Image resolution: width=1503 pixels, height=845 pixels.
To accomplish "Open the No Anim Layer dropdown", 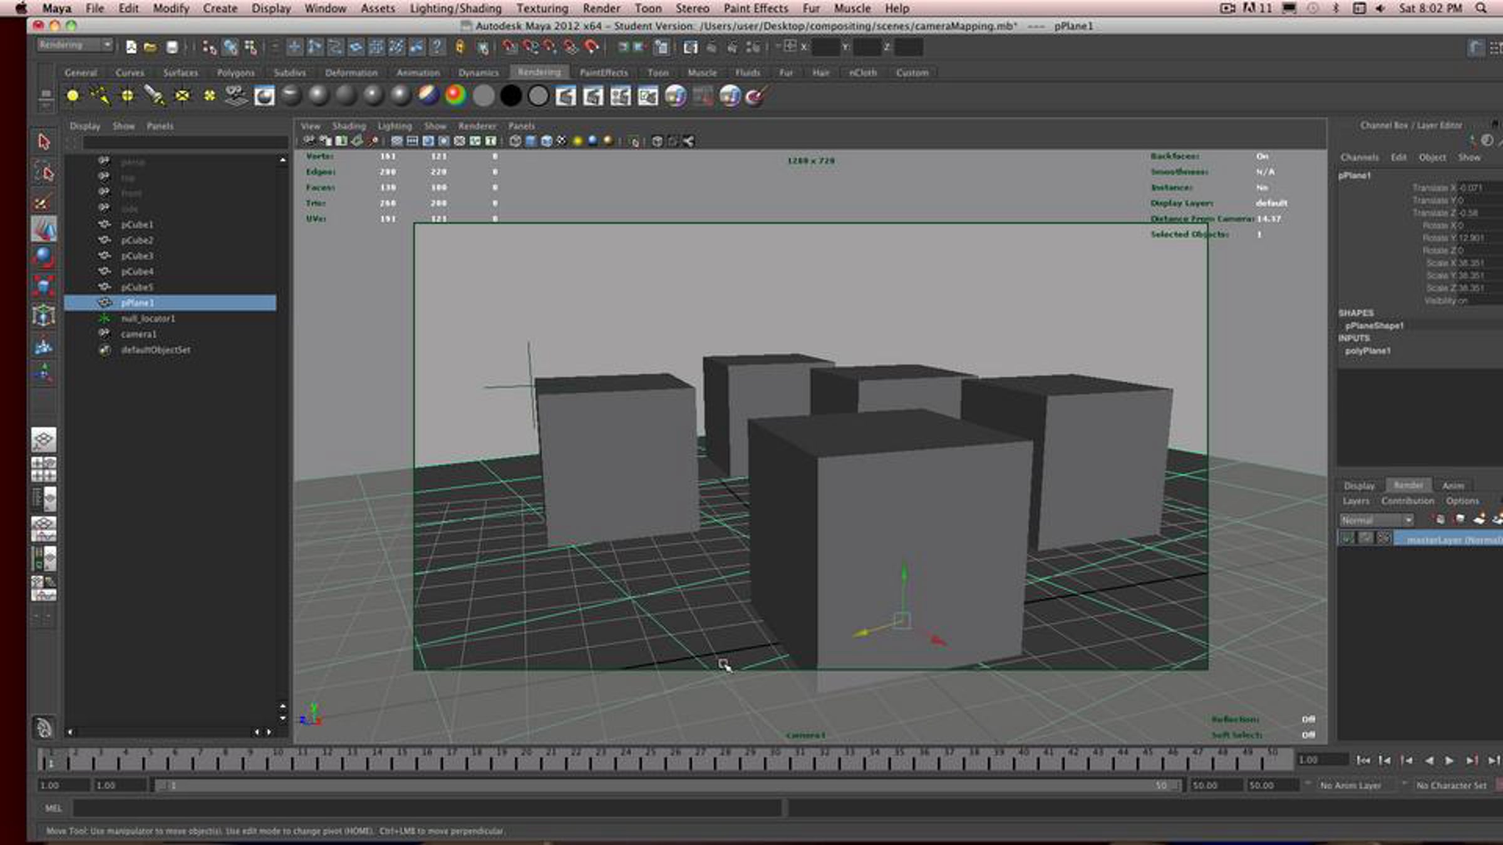I will [1350, 785].
